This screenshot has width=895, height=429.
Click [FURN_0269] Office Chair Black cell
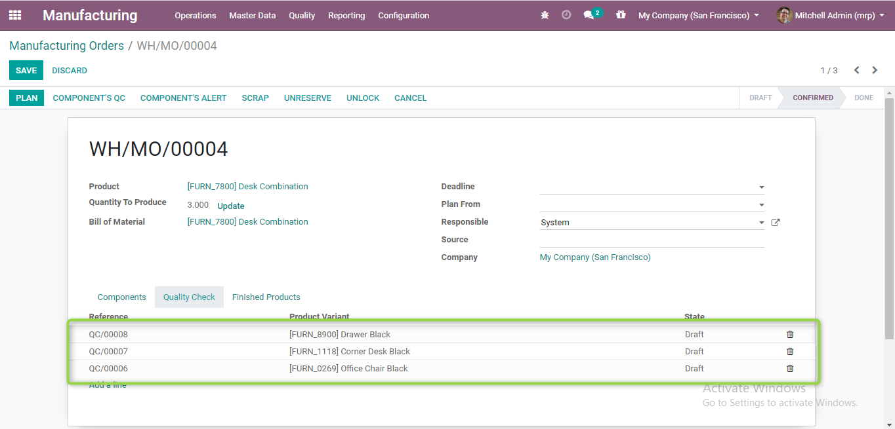pyautogui.click(x=348, y=368)
